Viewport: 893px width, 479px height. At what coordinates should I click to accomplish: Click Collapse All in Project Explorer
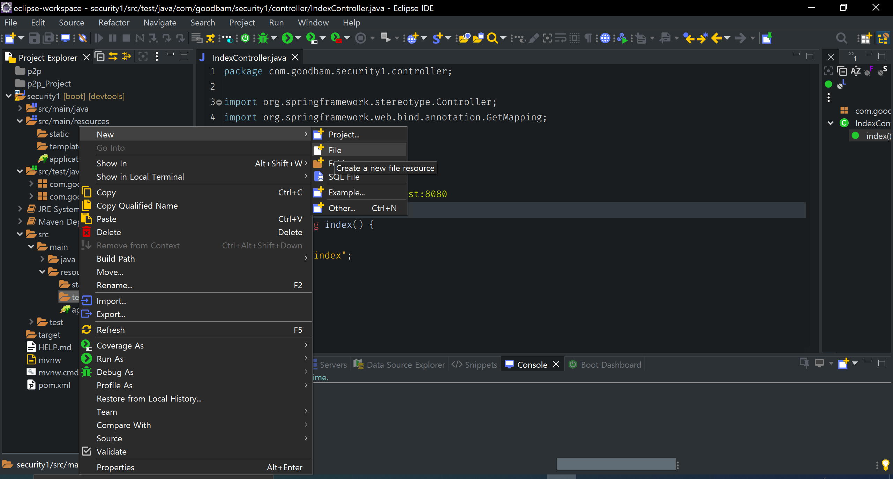point(100,57)
